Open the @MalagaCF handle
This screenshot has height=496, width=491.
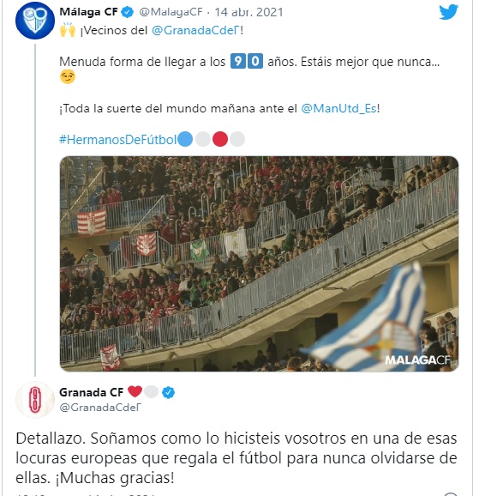[171, 12]
